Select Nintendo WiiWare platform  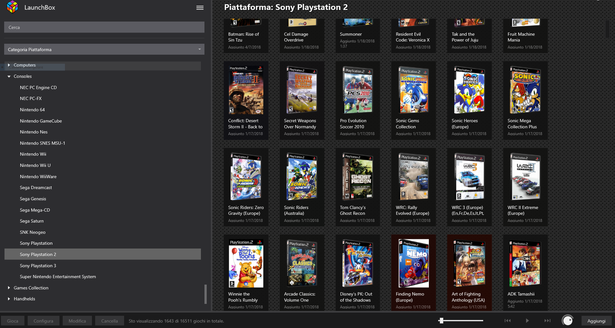click(x=38, y=177)
